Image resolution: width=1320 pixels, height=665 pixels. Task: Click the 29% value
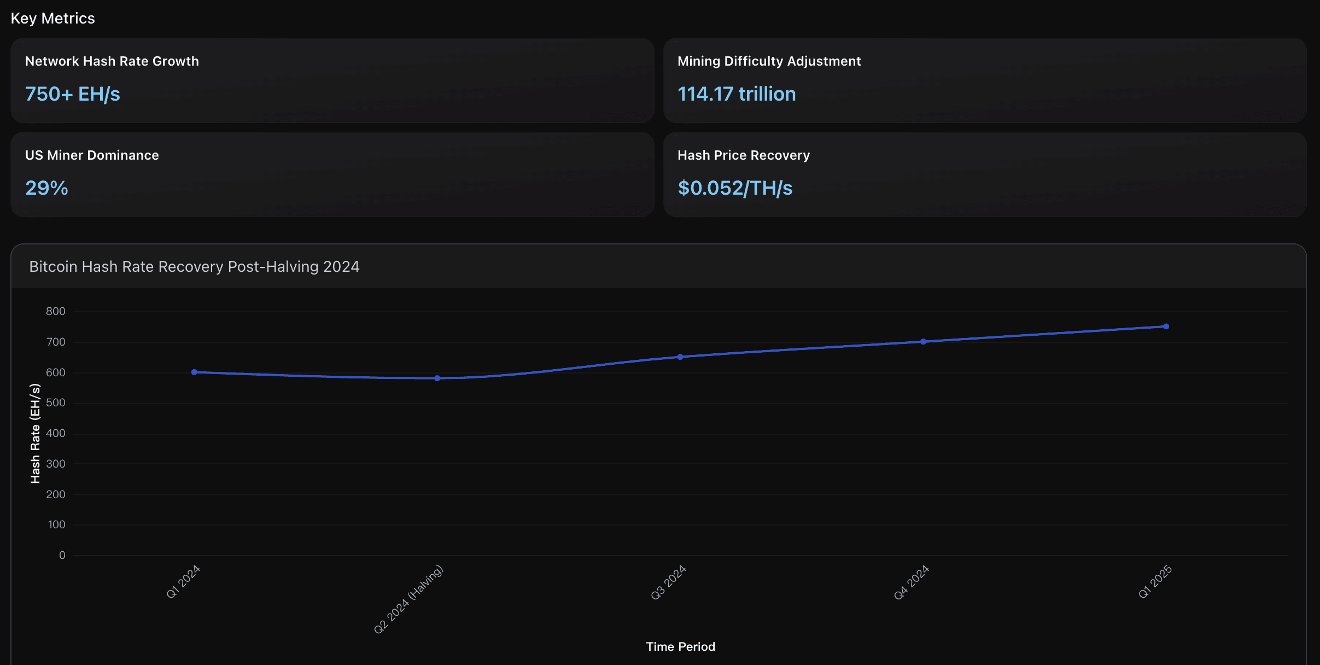point(46,188)
